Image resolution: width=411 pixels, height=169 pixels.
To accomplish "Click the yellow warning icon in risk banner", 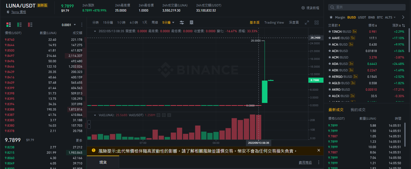I will (x=94, y=150).
